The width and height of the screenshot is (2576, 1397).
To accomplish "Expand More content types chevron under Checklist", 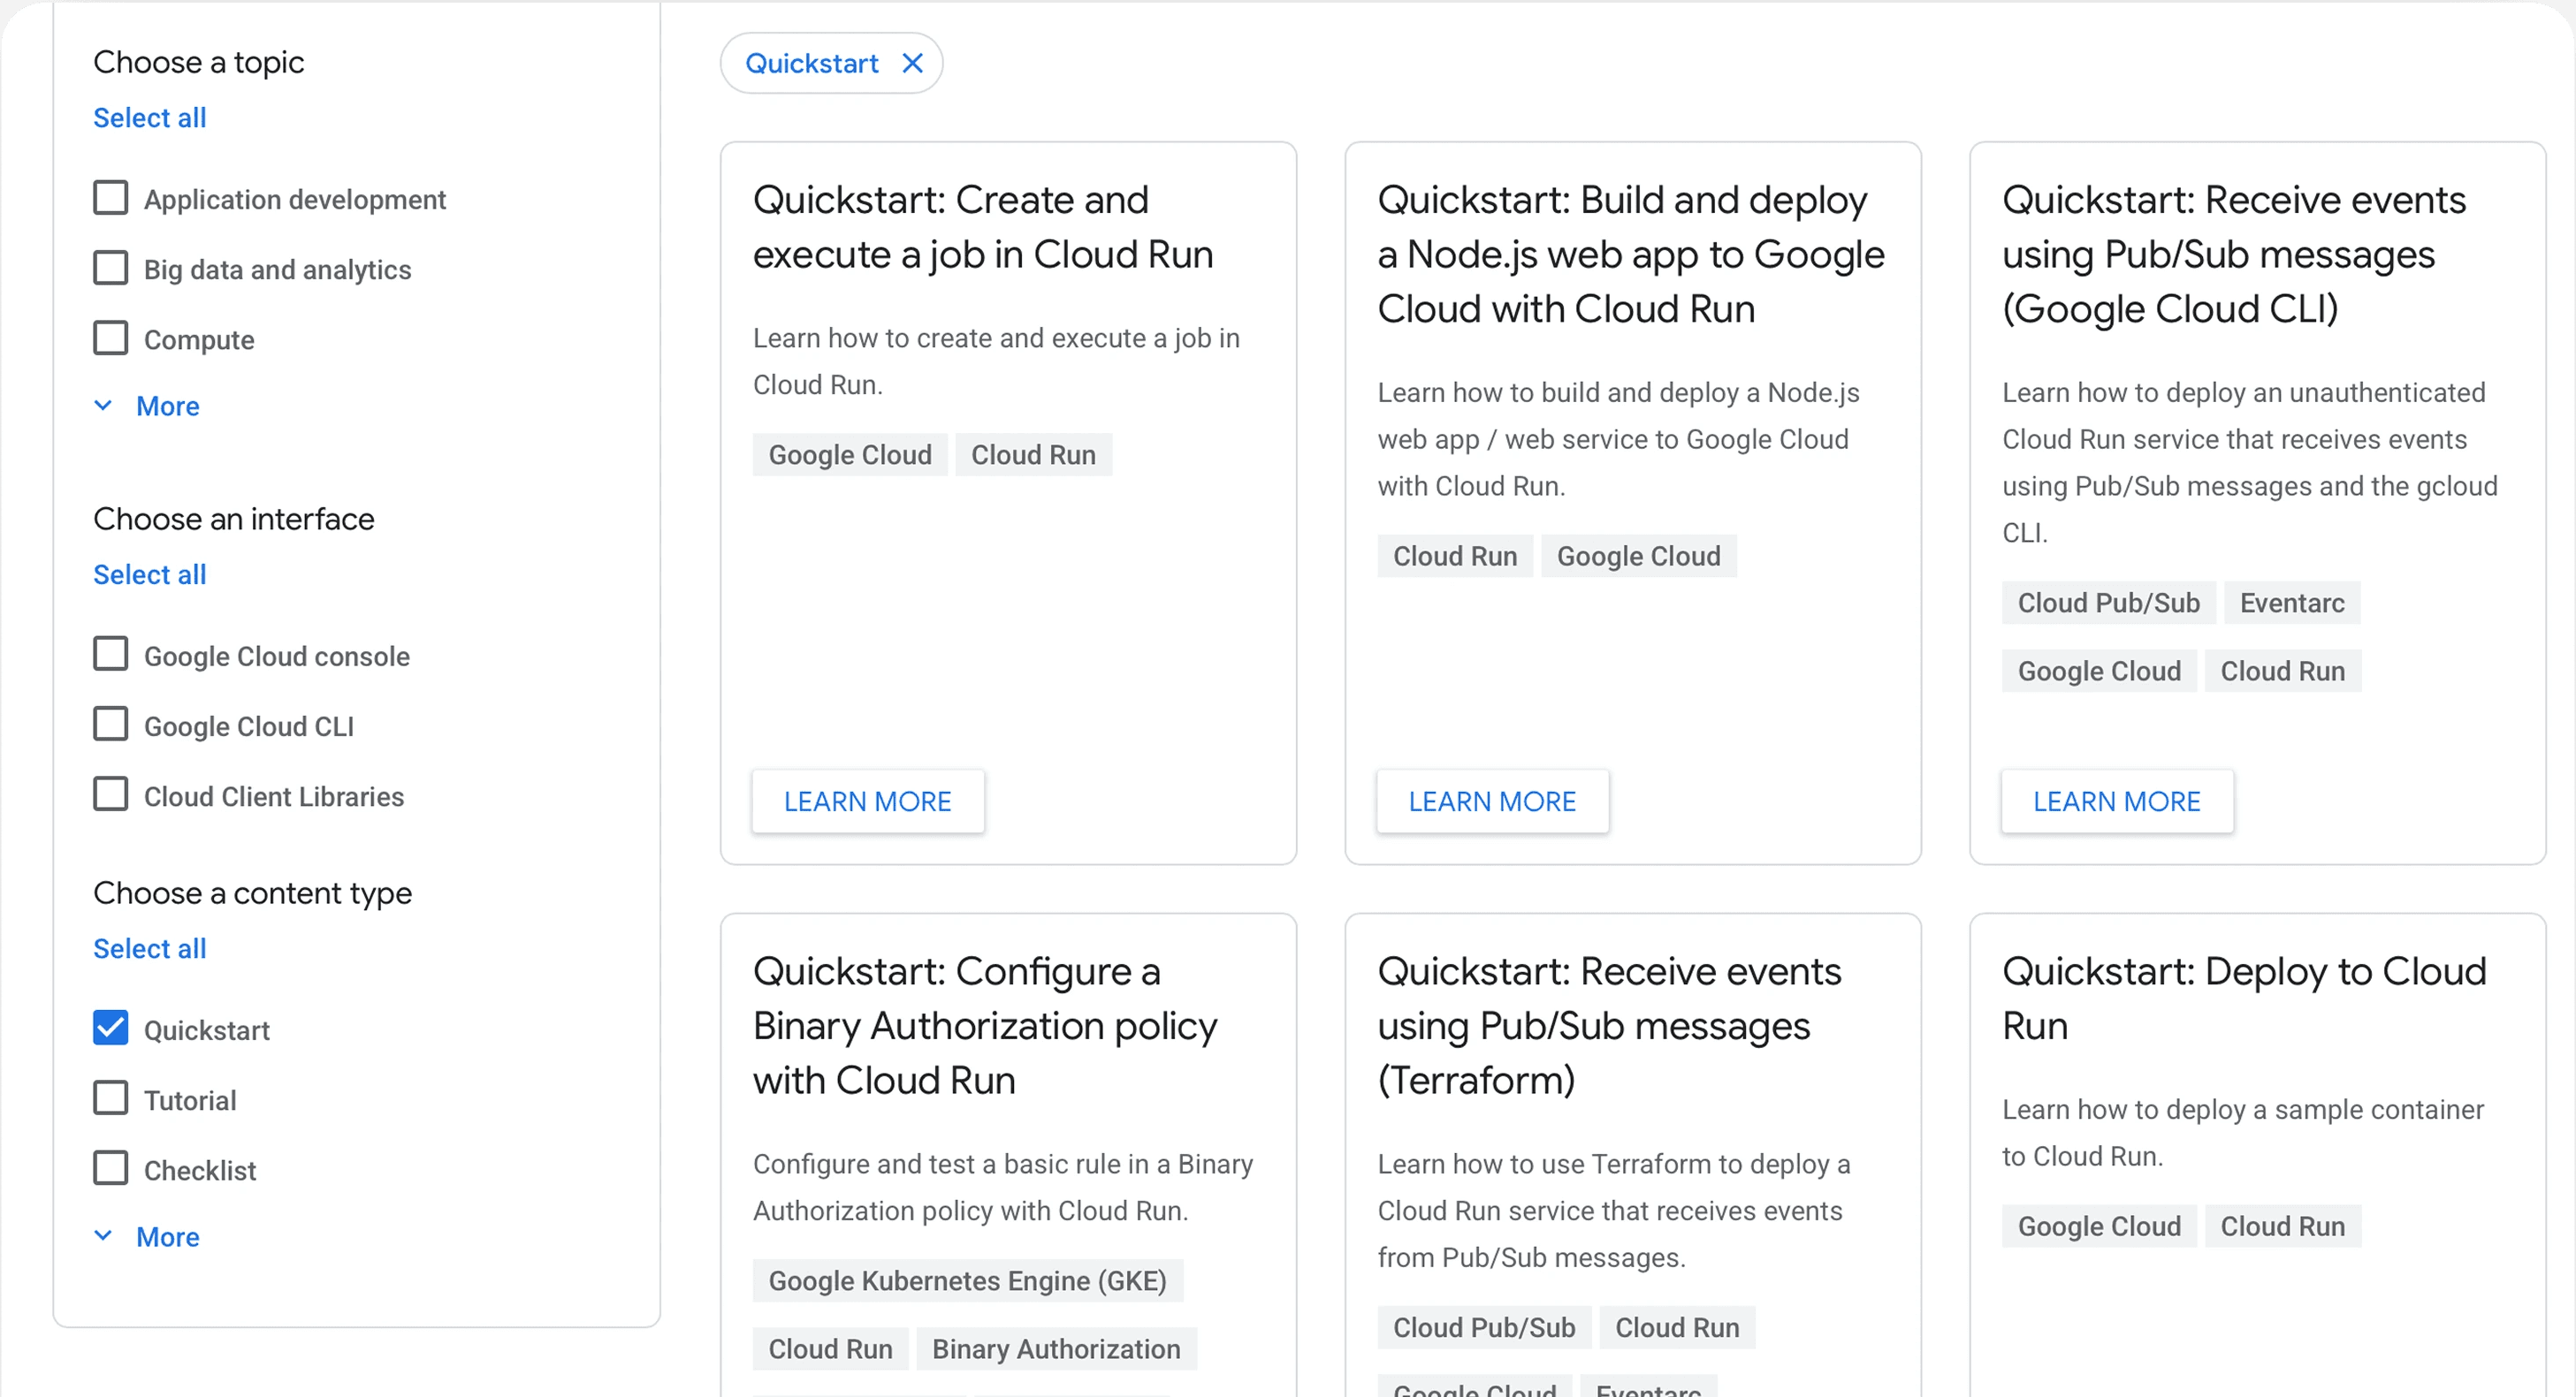I will point(103,1236).
